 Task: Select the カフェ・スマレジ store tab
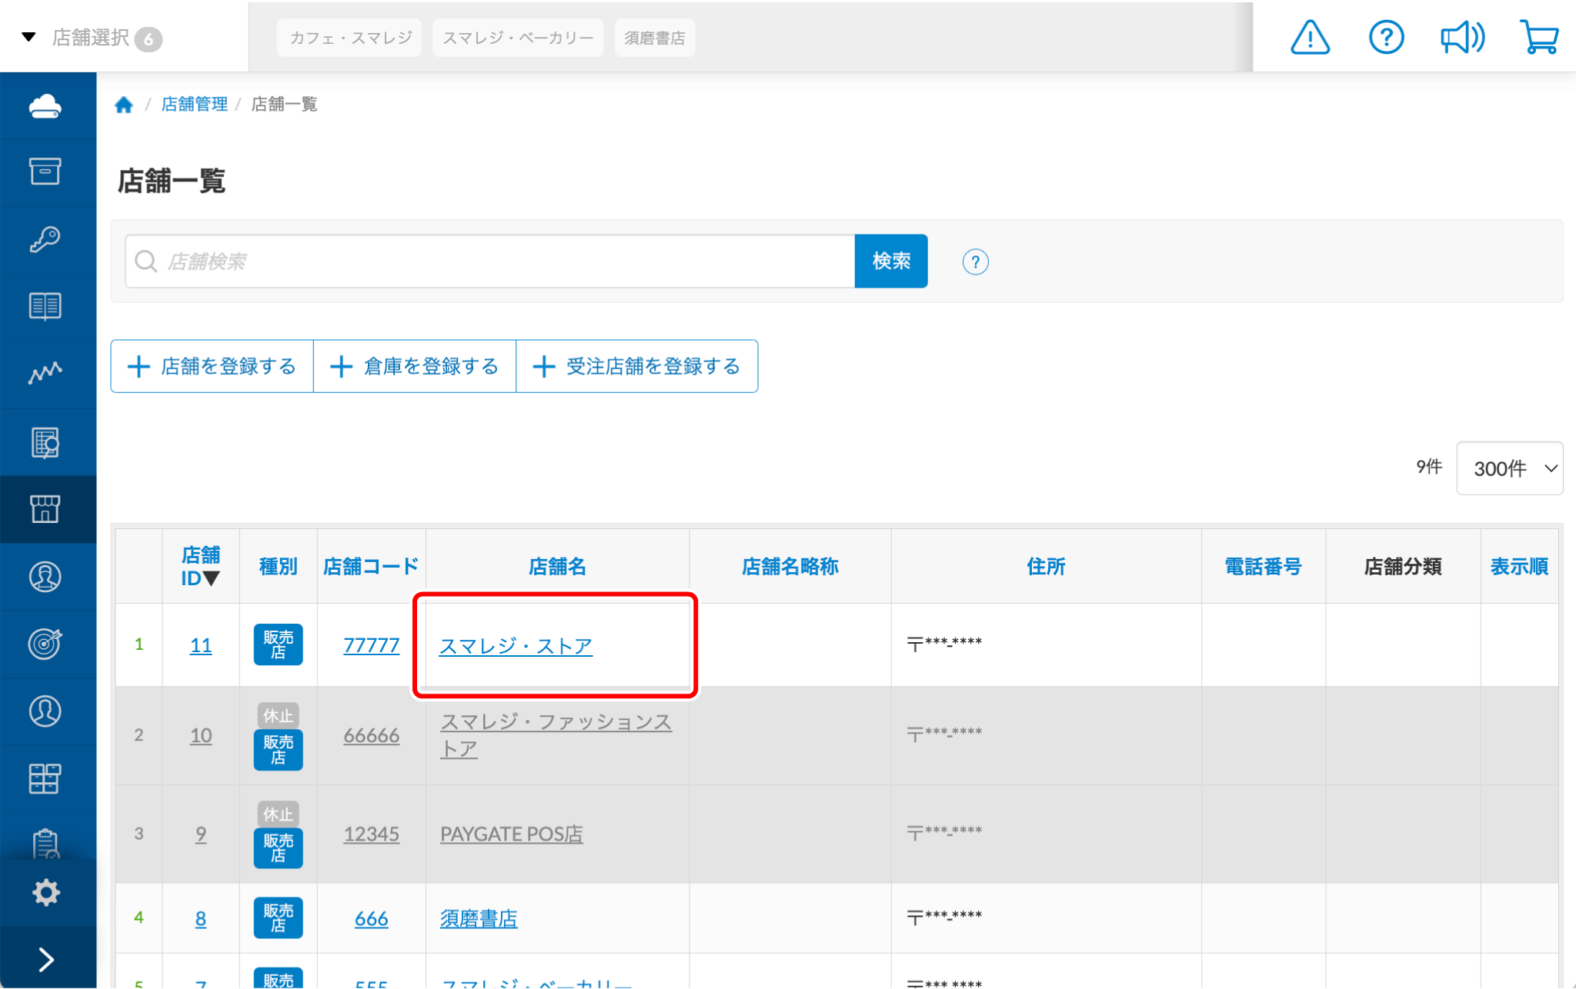pyautogui.click(x=350, y=38)
